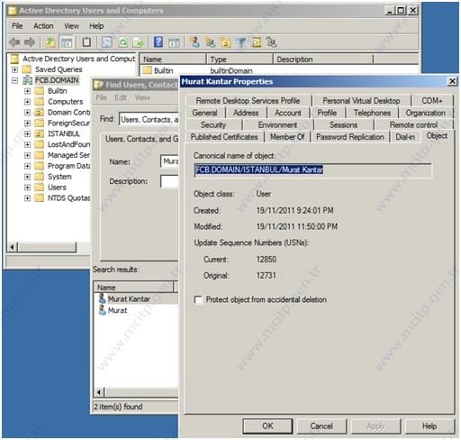
Task: Expand the ISTANBUL tree node
Action: 27,133
